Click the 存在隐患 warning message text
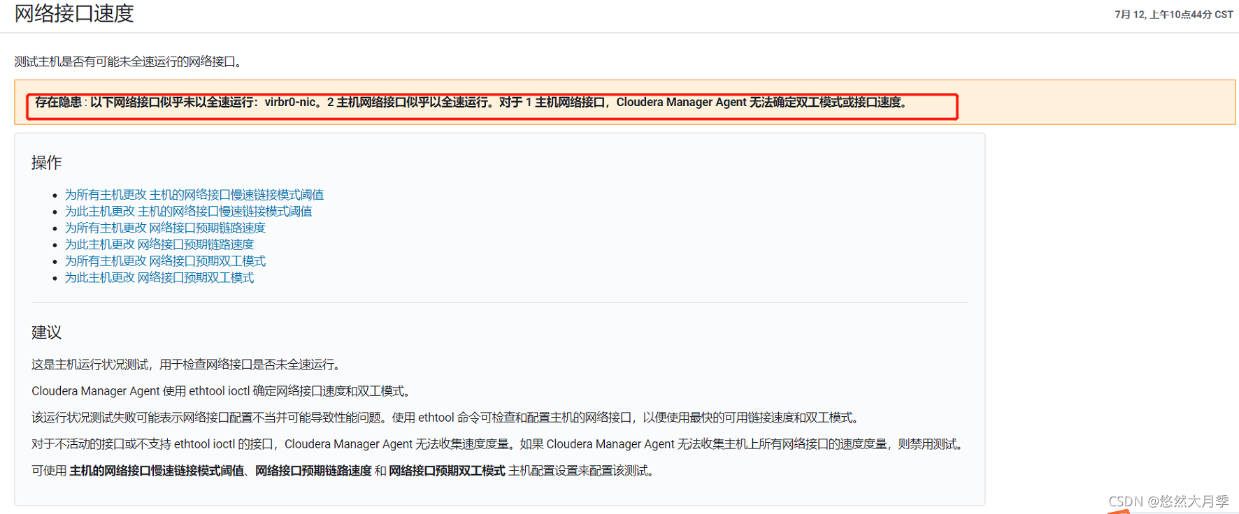 point(472,103)
